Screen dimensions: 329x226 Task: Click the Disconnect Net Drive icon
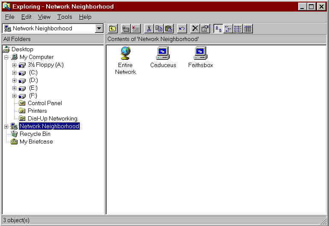136,29
